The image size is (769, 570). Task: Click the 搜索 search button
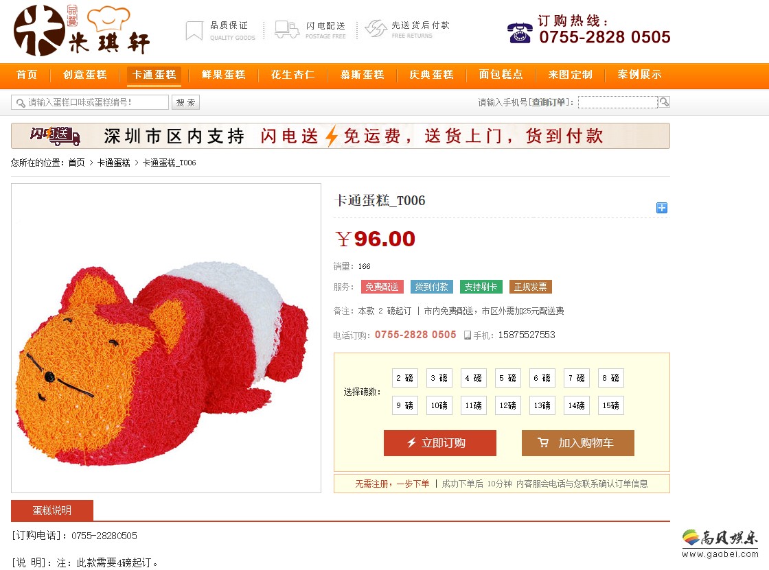(186, 102)
